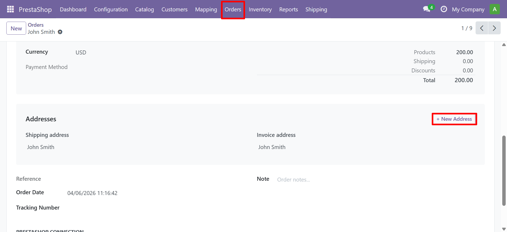The image size is (507, 232).
Task: Go to next order record arrow
Action: [x=494, y=28]
